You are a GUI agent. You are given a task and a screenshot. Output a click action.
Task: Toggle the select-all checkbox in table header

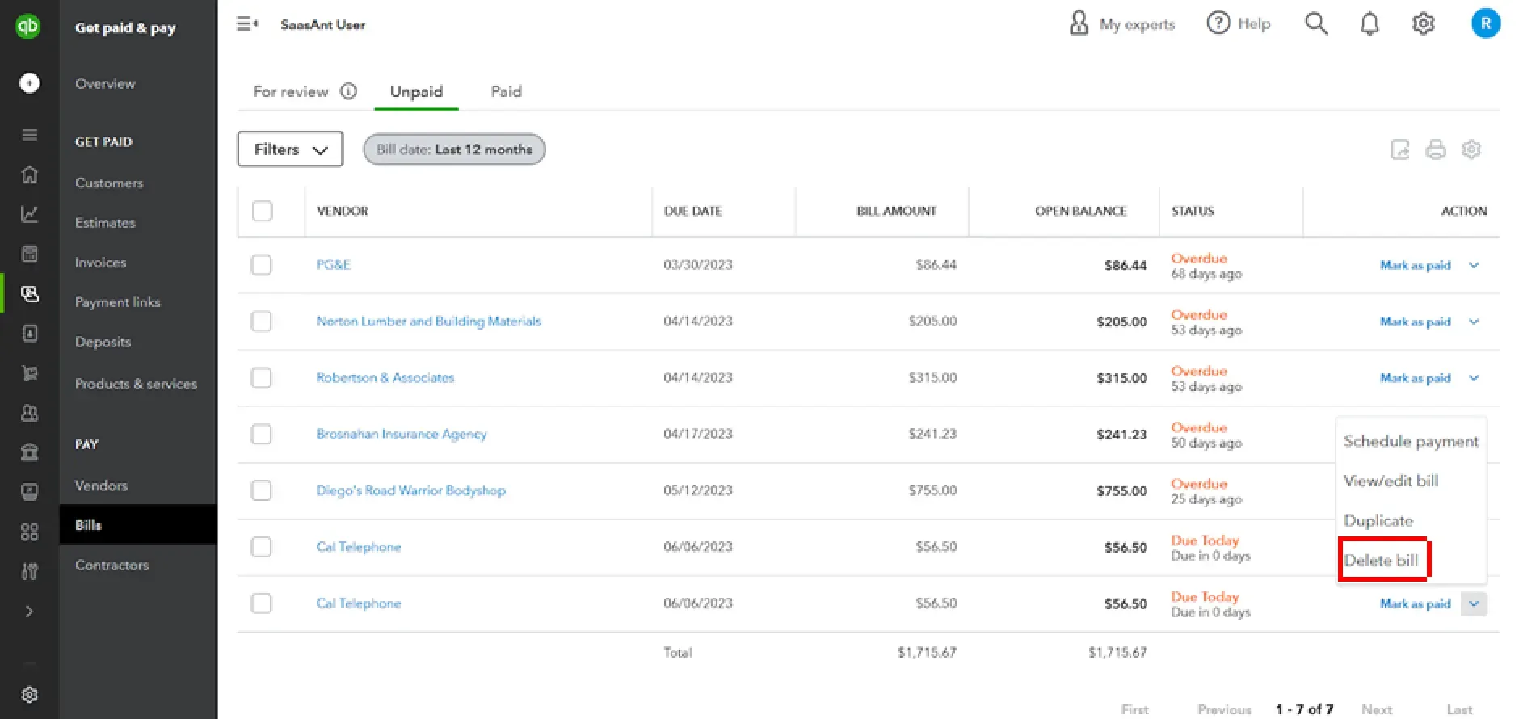(262, 211)
